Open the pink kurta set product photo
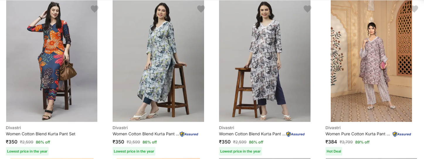 371,61
